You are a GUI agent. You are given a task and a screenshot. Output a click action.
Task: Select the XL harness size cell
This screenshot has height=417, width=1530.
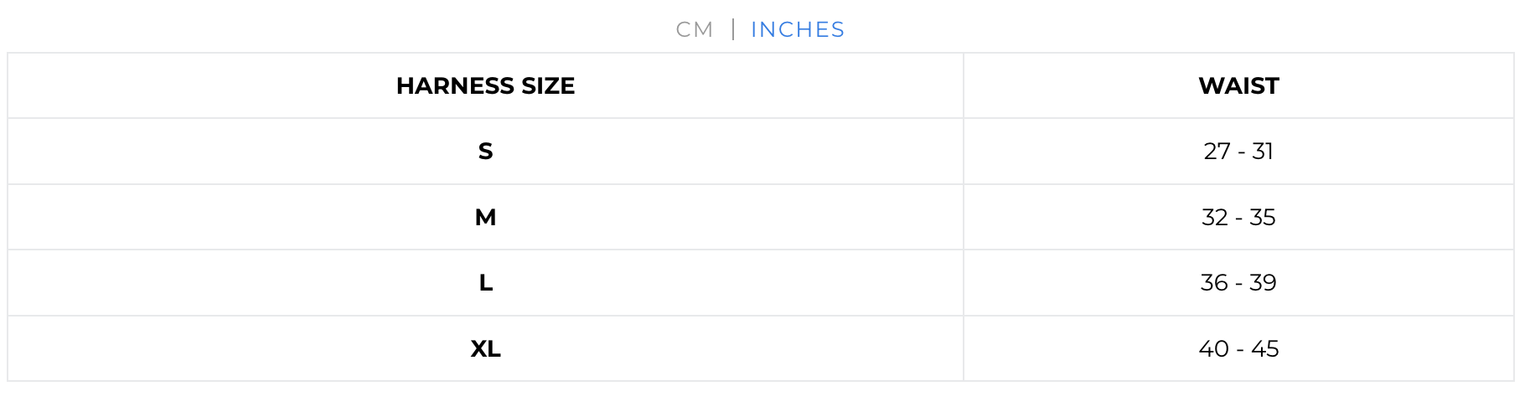(x=485, y=348)
